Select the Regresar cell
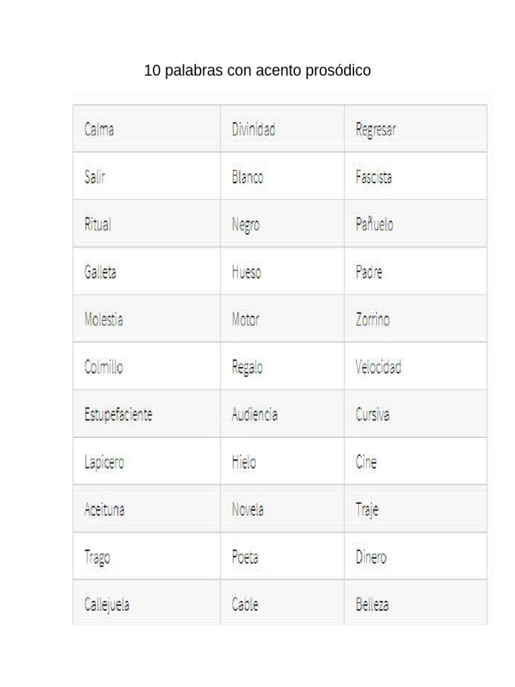 pos(416,129)
